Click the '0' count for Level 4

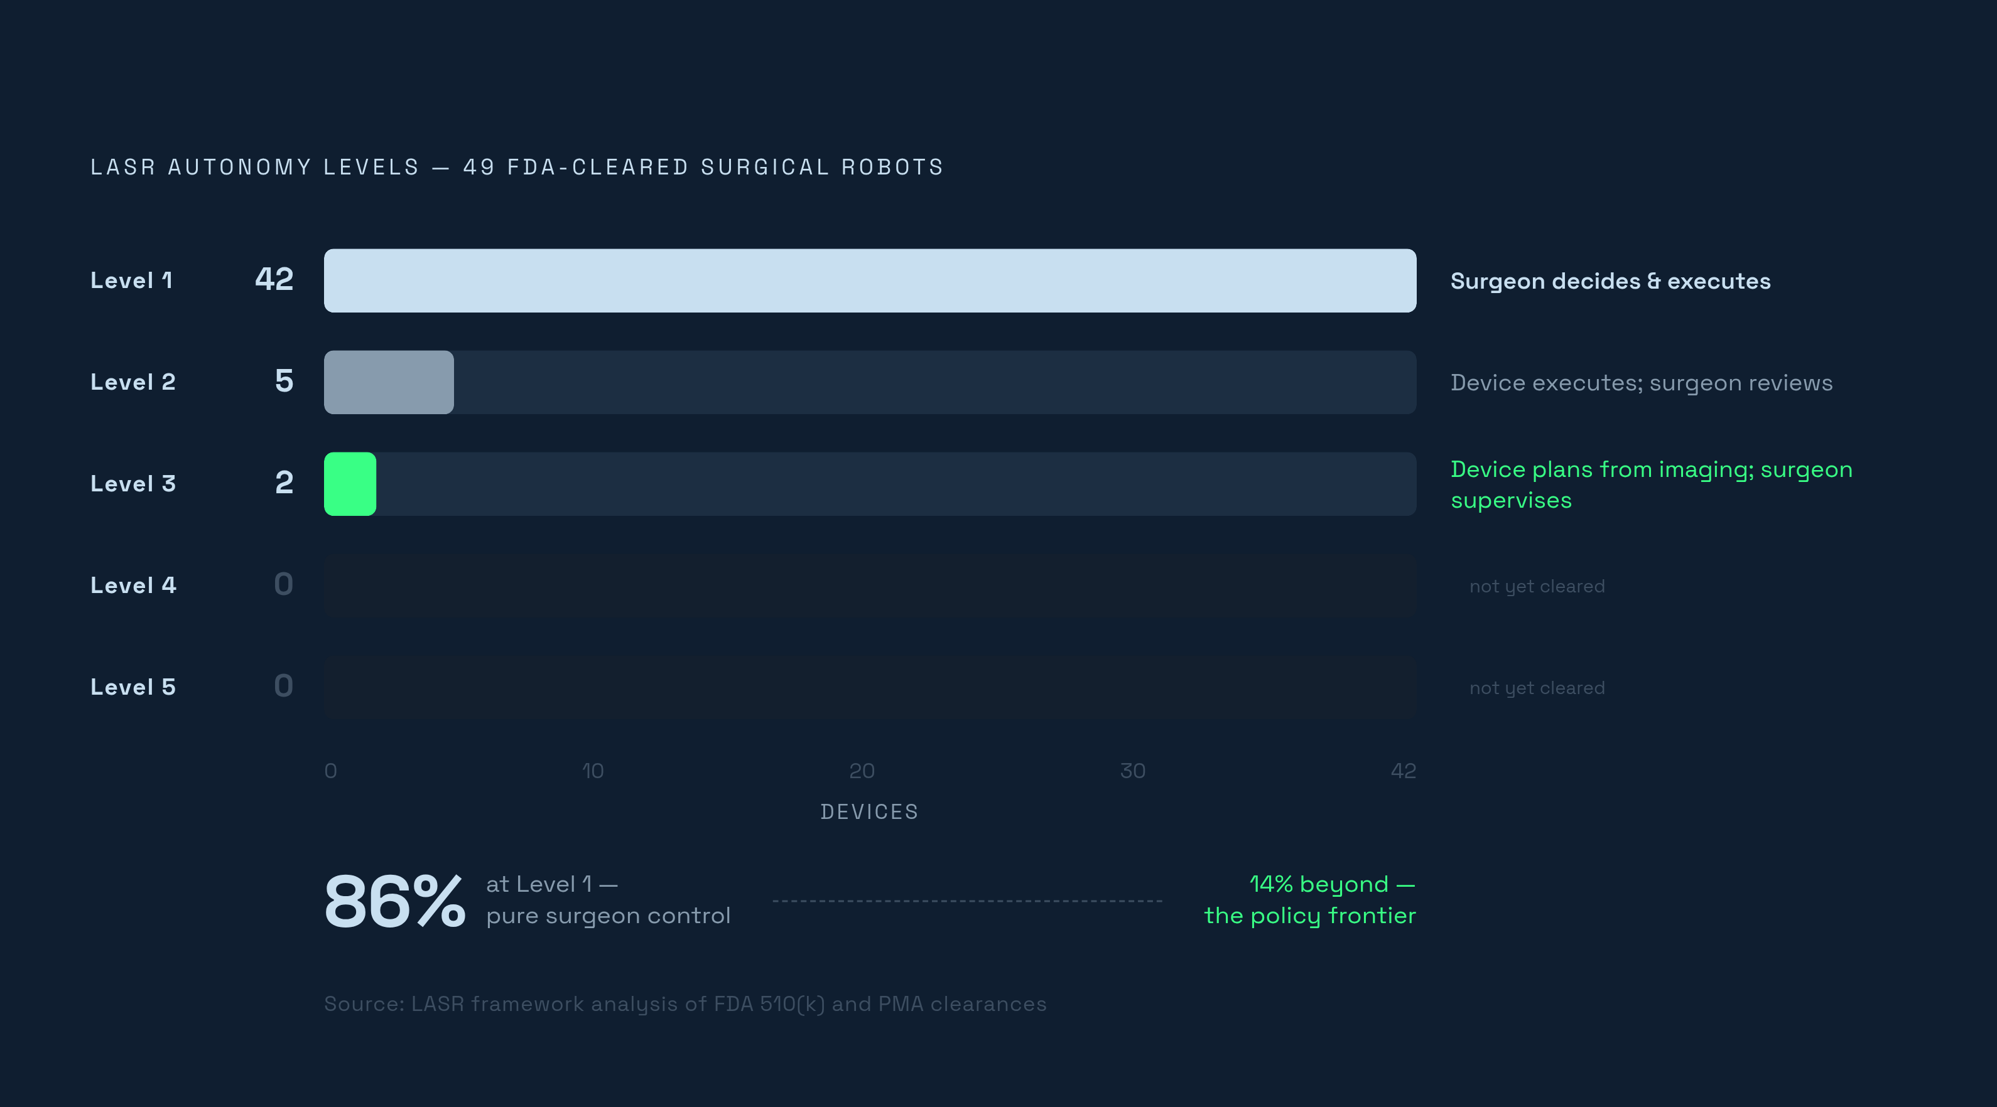284,584
